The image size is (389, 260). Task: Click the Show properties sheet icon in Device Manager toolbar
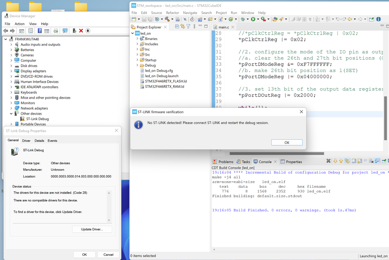[x=30, y=31]
